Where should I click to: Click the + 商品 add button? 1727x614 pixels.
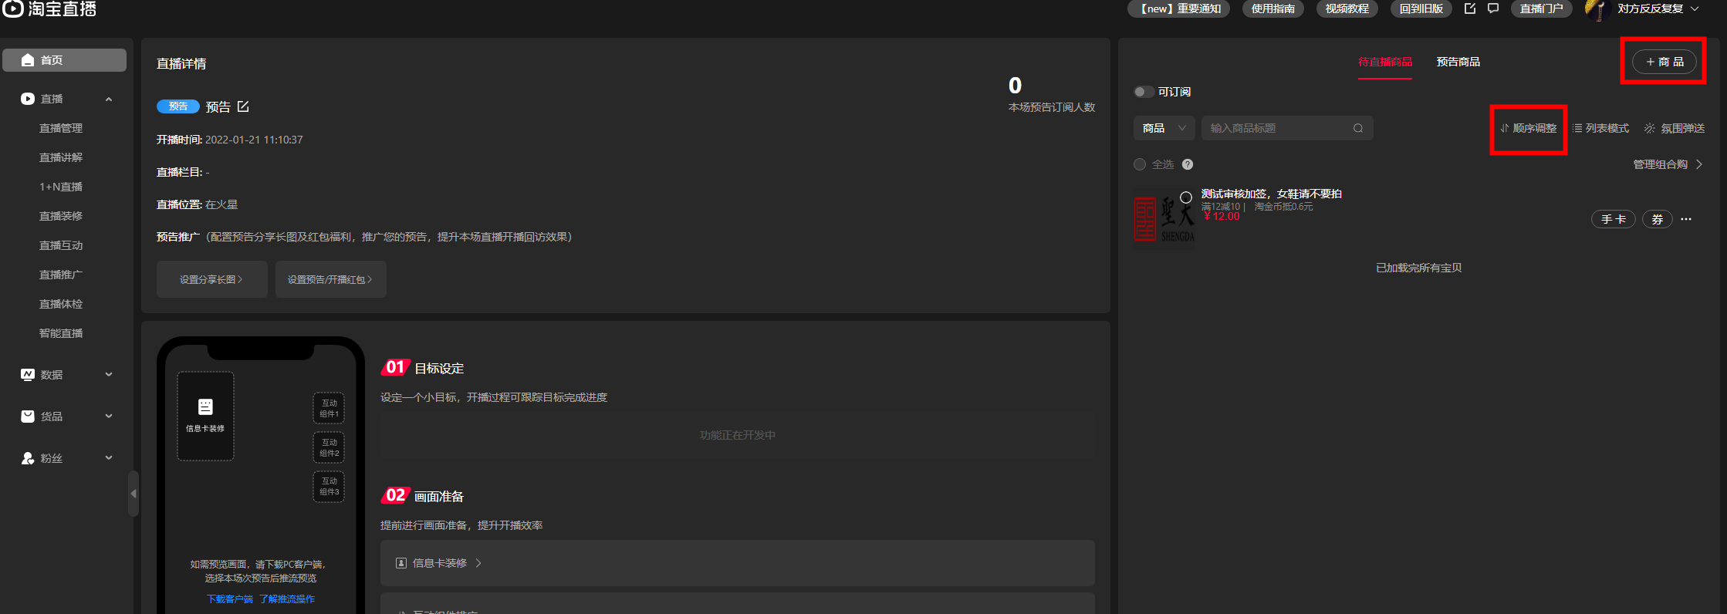point(1664,62)
